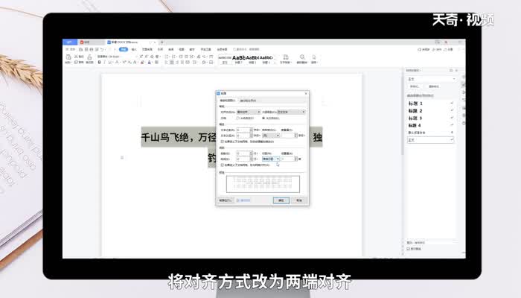
Task: Apply bold formatting in the ribbon
Action: coord(99,62)
